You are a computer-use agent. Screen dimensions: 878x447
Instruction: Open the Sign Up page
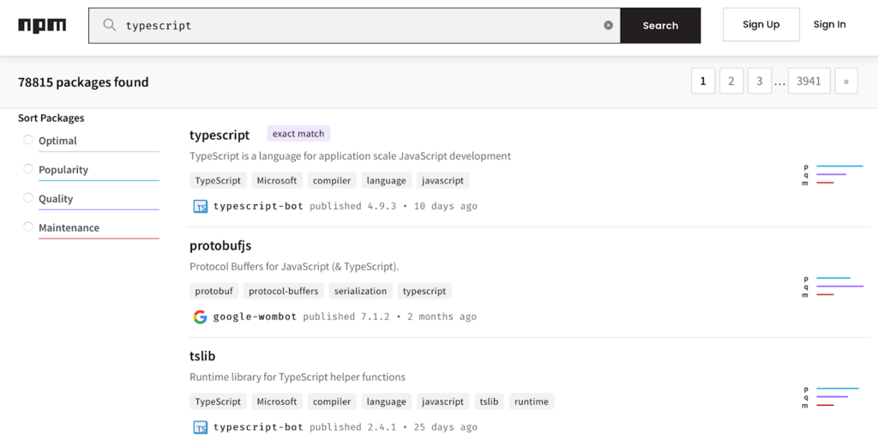click(x=761, y=25)
